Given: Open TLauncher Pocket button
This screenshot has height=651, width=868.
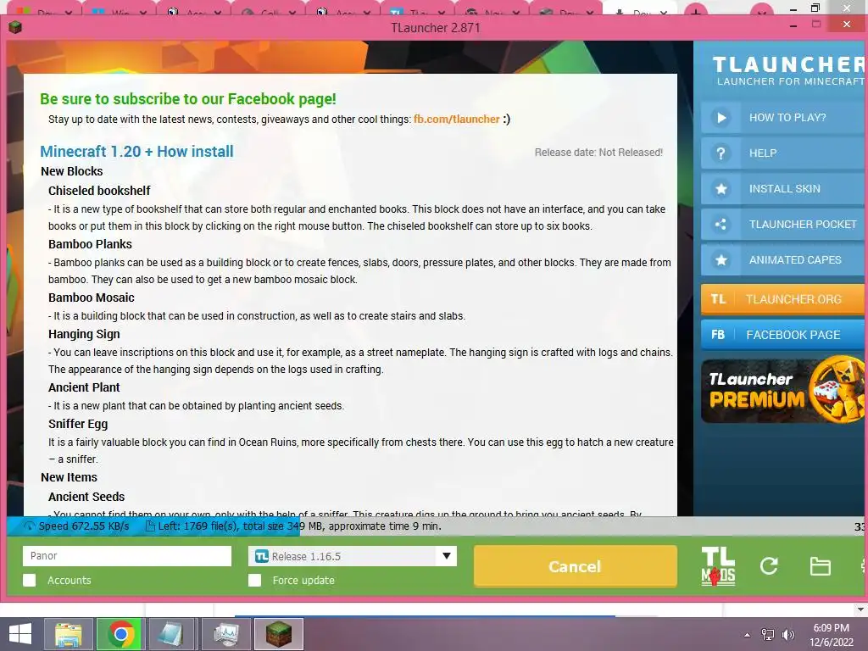Looking at the screenshot, I should (783, 224).
